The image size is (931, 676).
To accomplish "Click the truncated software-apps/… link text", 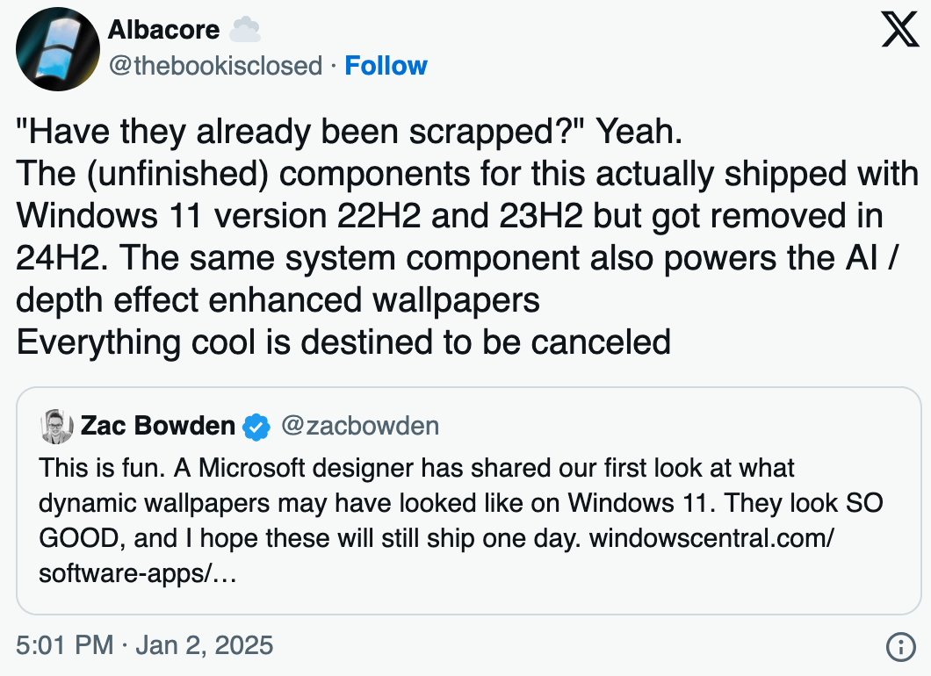I will (x=138, y=573).
